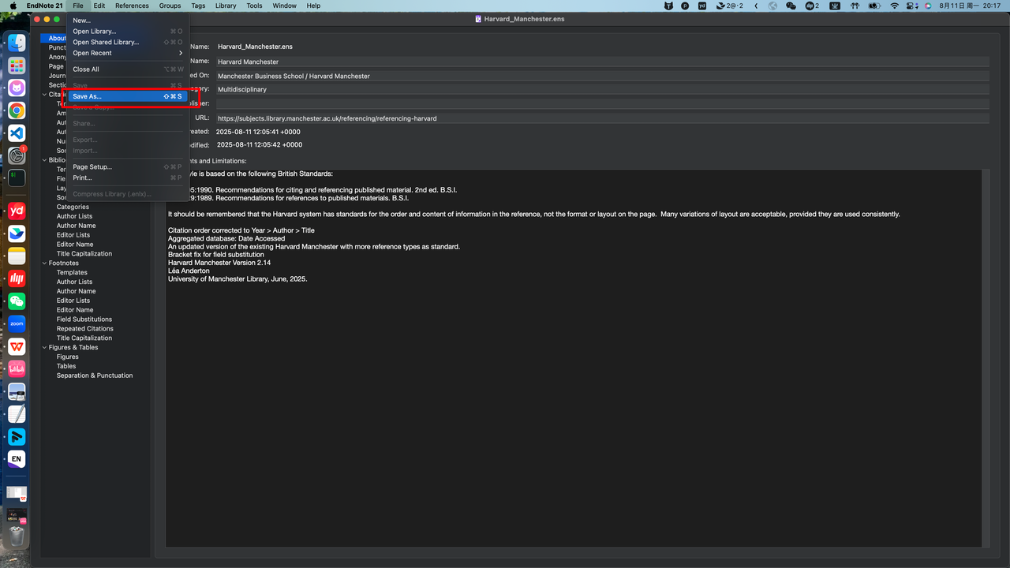Click the Category field Multidisciplinary

coord(602,90)
